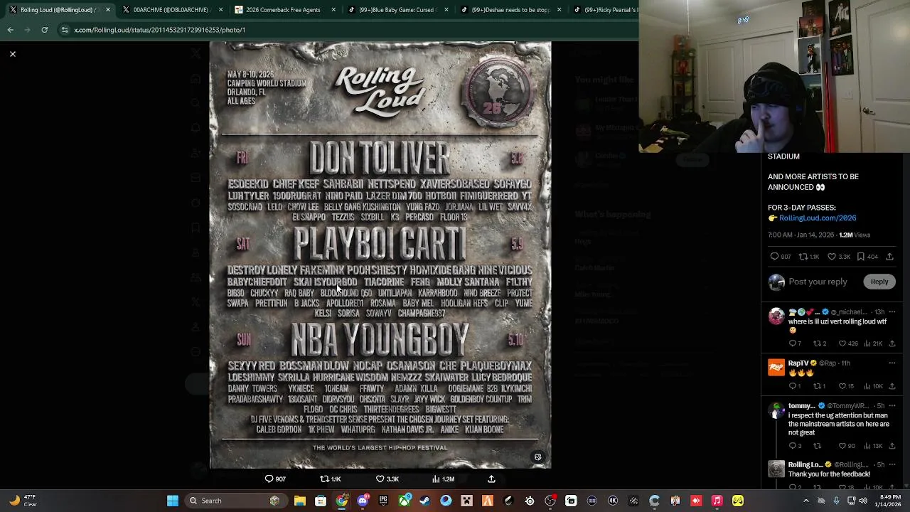Close the Blue Baby Game tab
This screenshot has width=910, height=512.
pyautogui.click(x=446, y=10)
